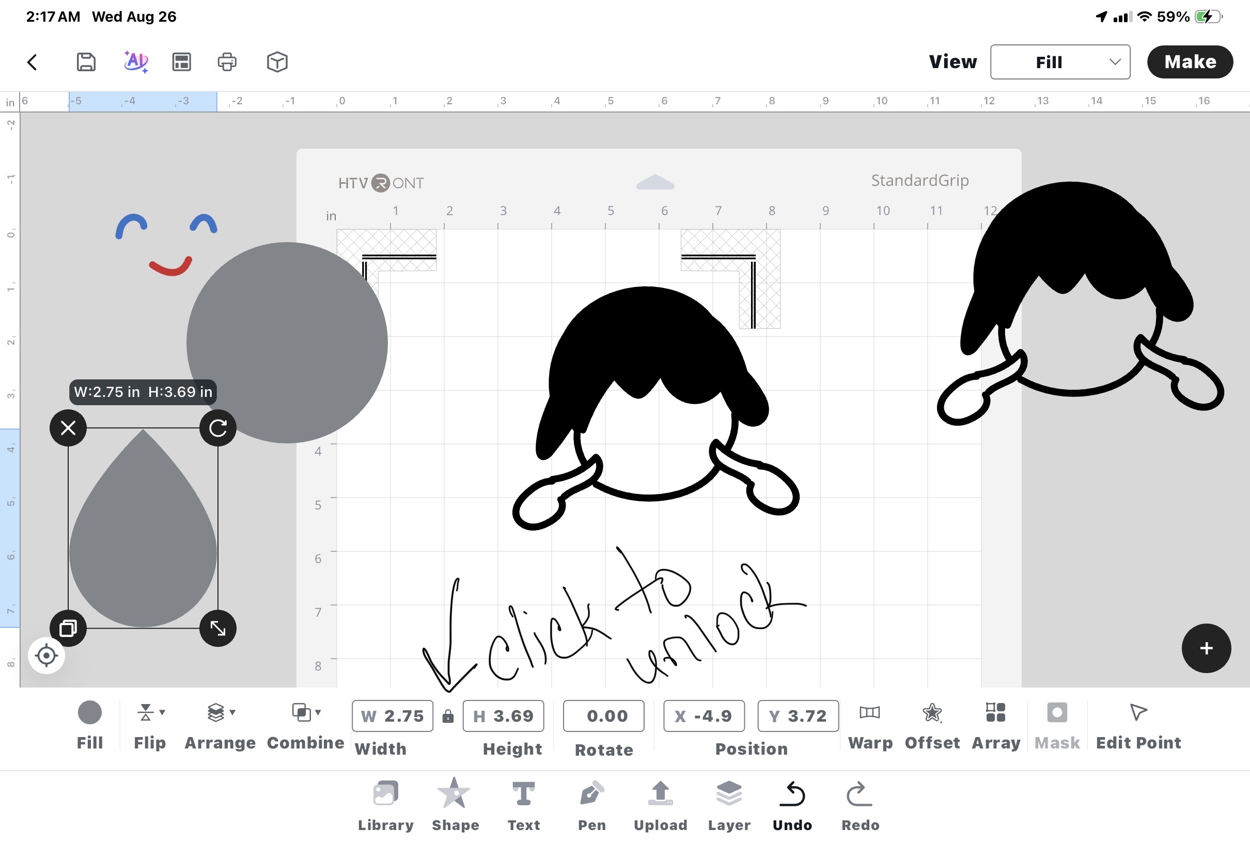Viewport: 1250px width, 861px height.
Task: Open the Arrange menu
Action: 220,726
